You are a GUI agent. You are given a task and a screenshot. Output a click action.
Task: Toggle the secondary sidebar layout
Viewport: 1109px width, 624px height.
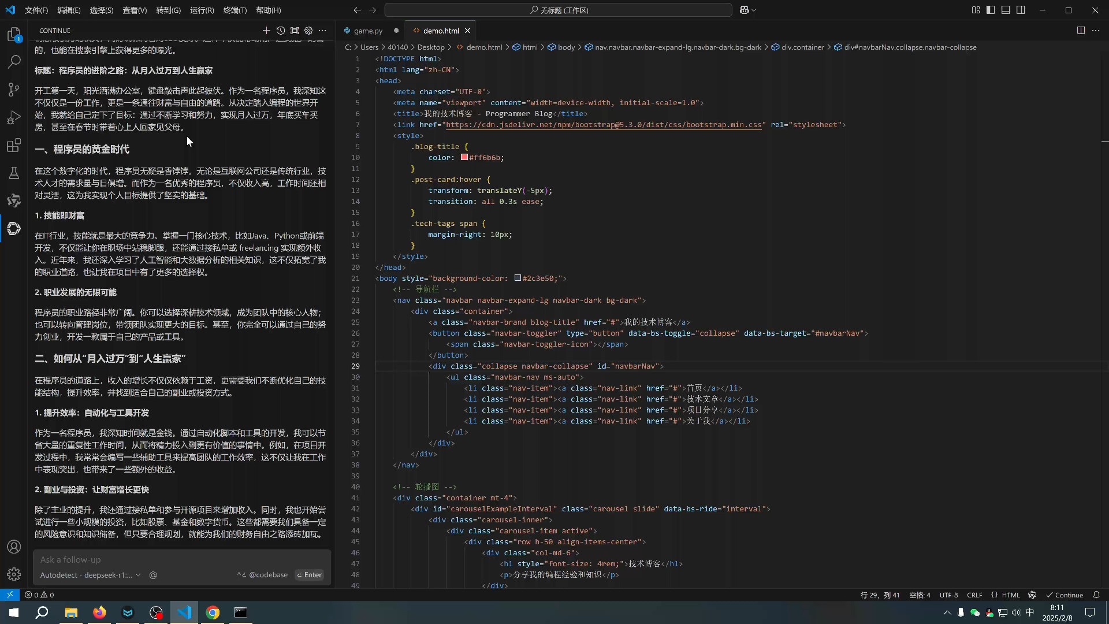pos(1021,10)
